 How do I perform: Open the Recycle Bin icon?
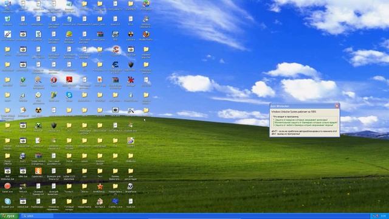[7, 19]
